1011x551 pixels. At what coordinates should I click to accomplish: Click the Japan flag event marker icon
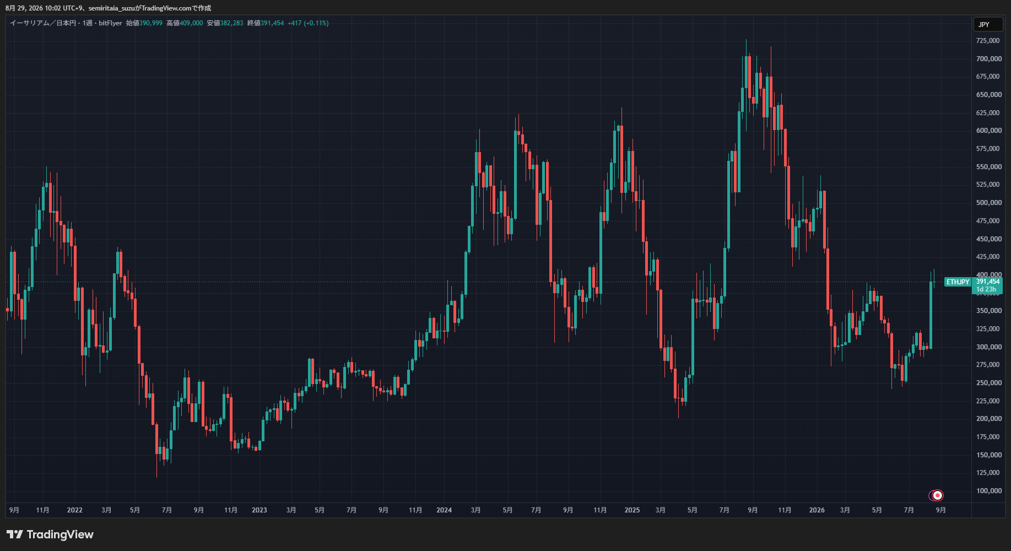point(937,495)
